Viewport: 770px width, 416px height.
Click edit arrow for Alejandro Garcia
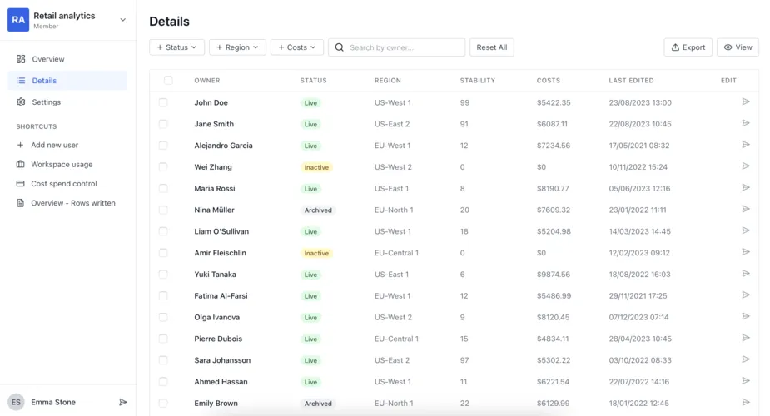[x=746, y=145]
